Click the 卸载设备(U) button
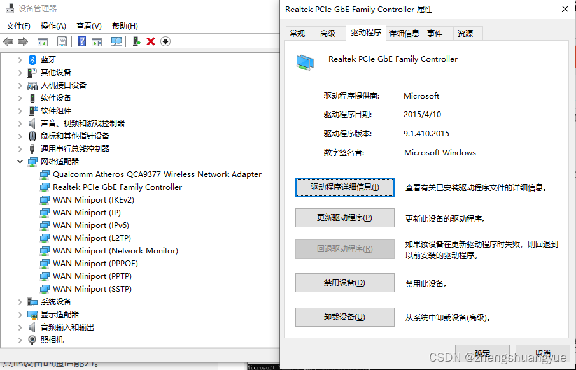 pyautogui.click(x=344, y=317)
